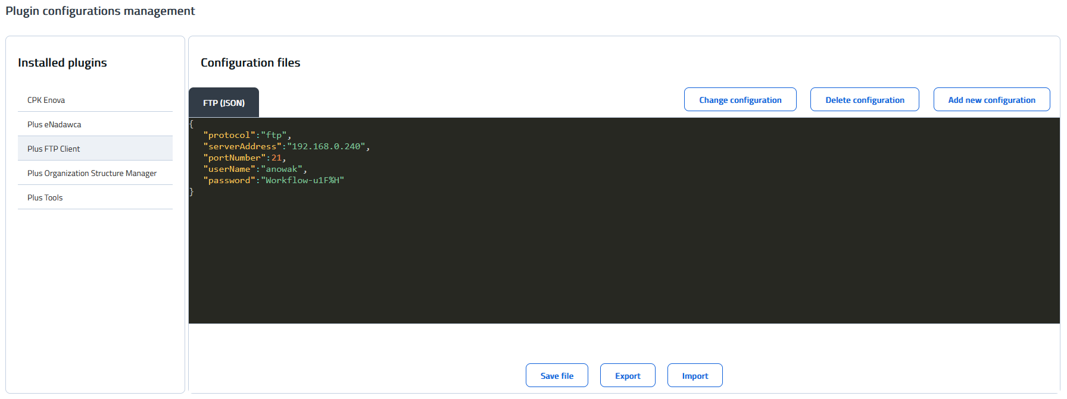This screenshot has height=399, width=1067.
Task: Click Plugin configurations management title
Action: pyautogui.click(x=100, y=11)
